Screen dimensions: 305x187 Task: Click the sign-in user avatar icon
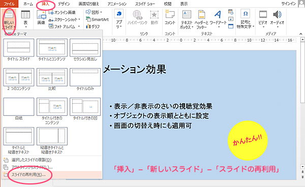(x=301, y=4)
